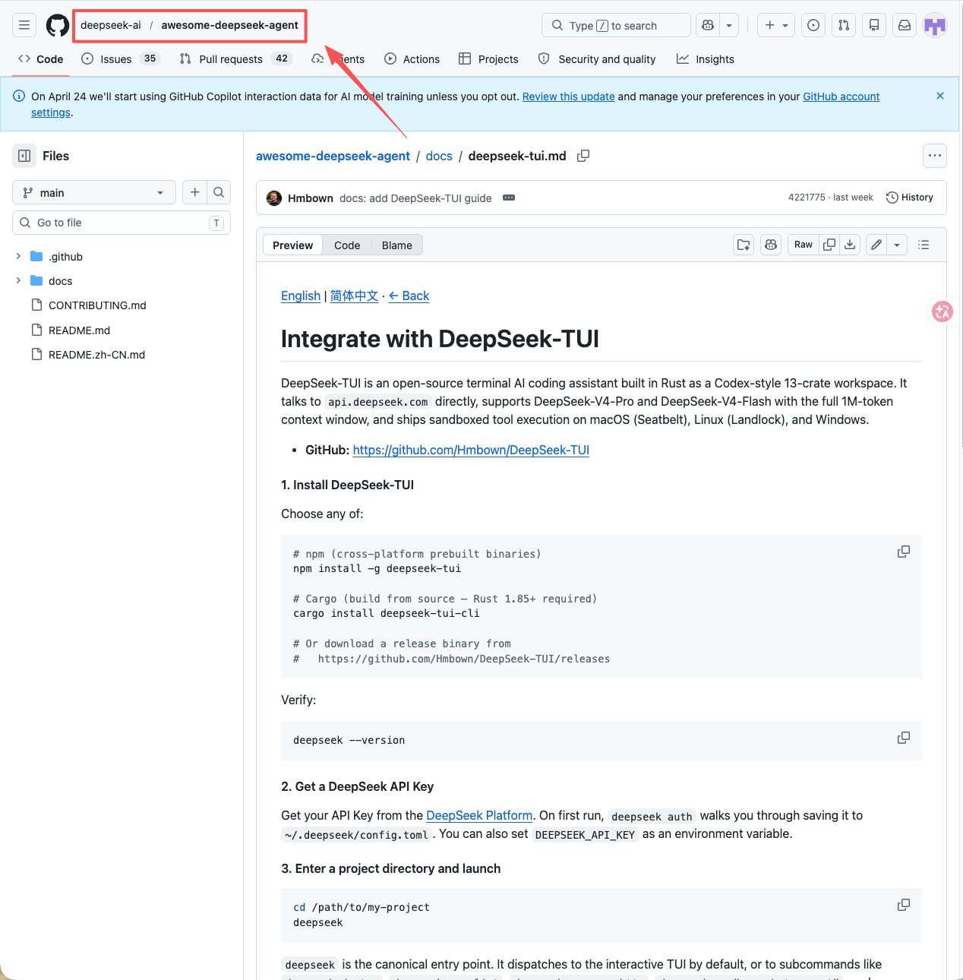Screen dimensions: 963x980
Task: Open Hmbown commit author link
Action: (310, 198)
